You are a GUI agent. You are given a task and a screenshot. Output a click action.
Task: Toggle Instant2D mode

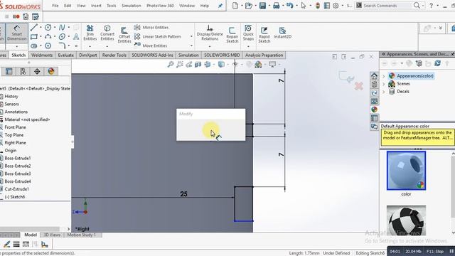[x=282, y=33]
